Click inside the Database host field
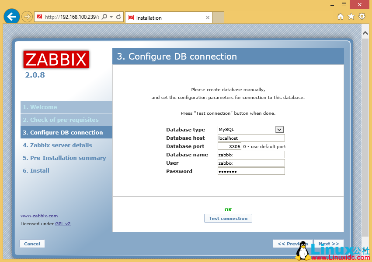This screenshot has width=372, height=262. click(x=250, y=138)
